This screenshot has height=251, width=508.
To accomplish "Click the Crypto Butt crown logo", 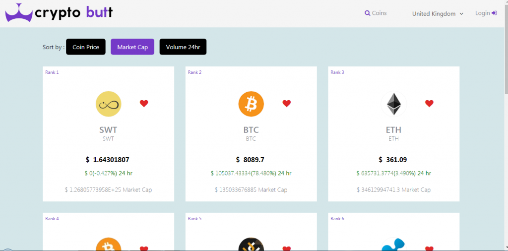I will pos(19,13).
